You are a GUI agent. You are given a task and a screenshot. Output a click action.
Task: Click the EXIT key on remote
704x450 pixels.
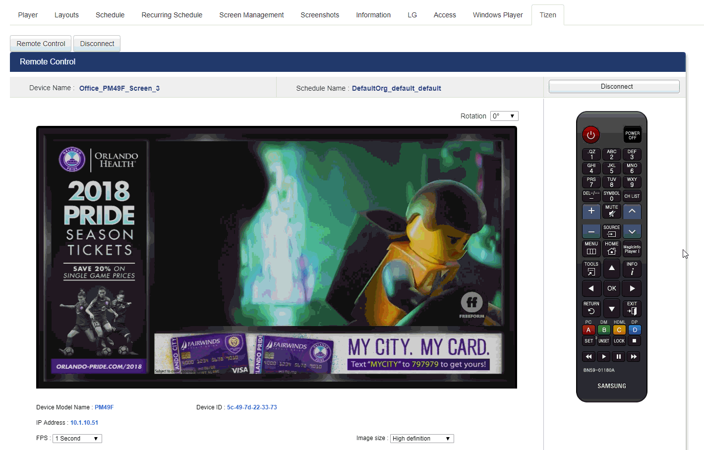tap(632, 308)
